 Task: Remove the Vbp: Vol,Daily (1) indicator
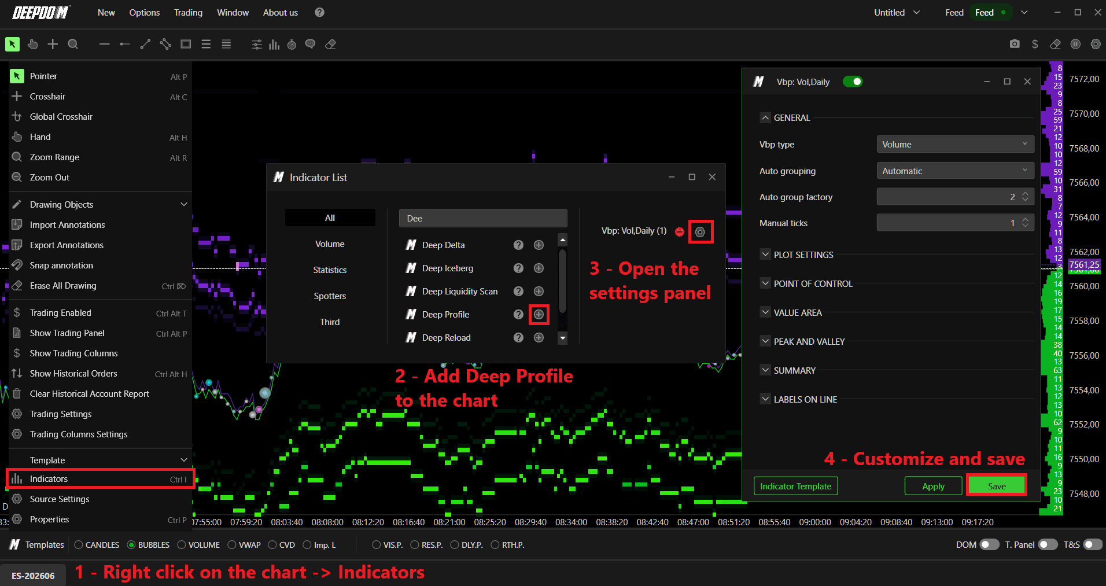(680, 232)
